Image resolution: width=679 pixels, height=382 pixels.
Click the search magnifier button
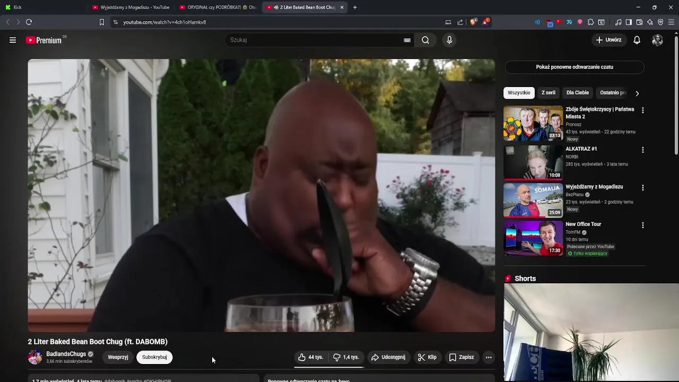(x=425, y=40)
